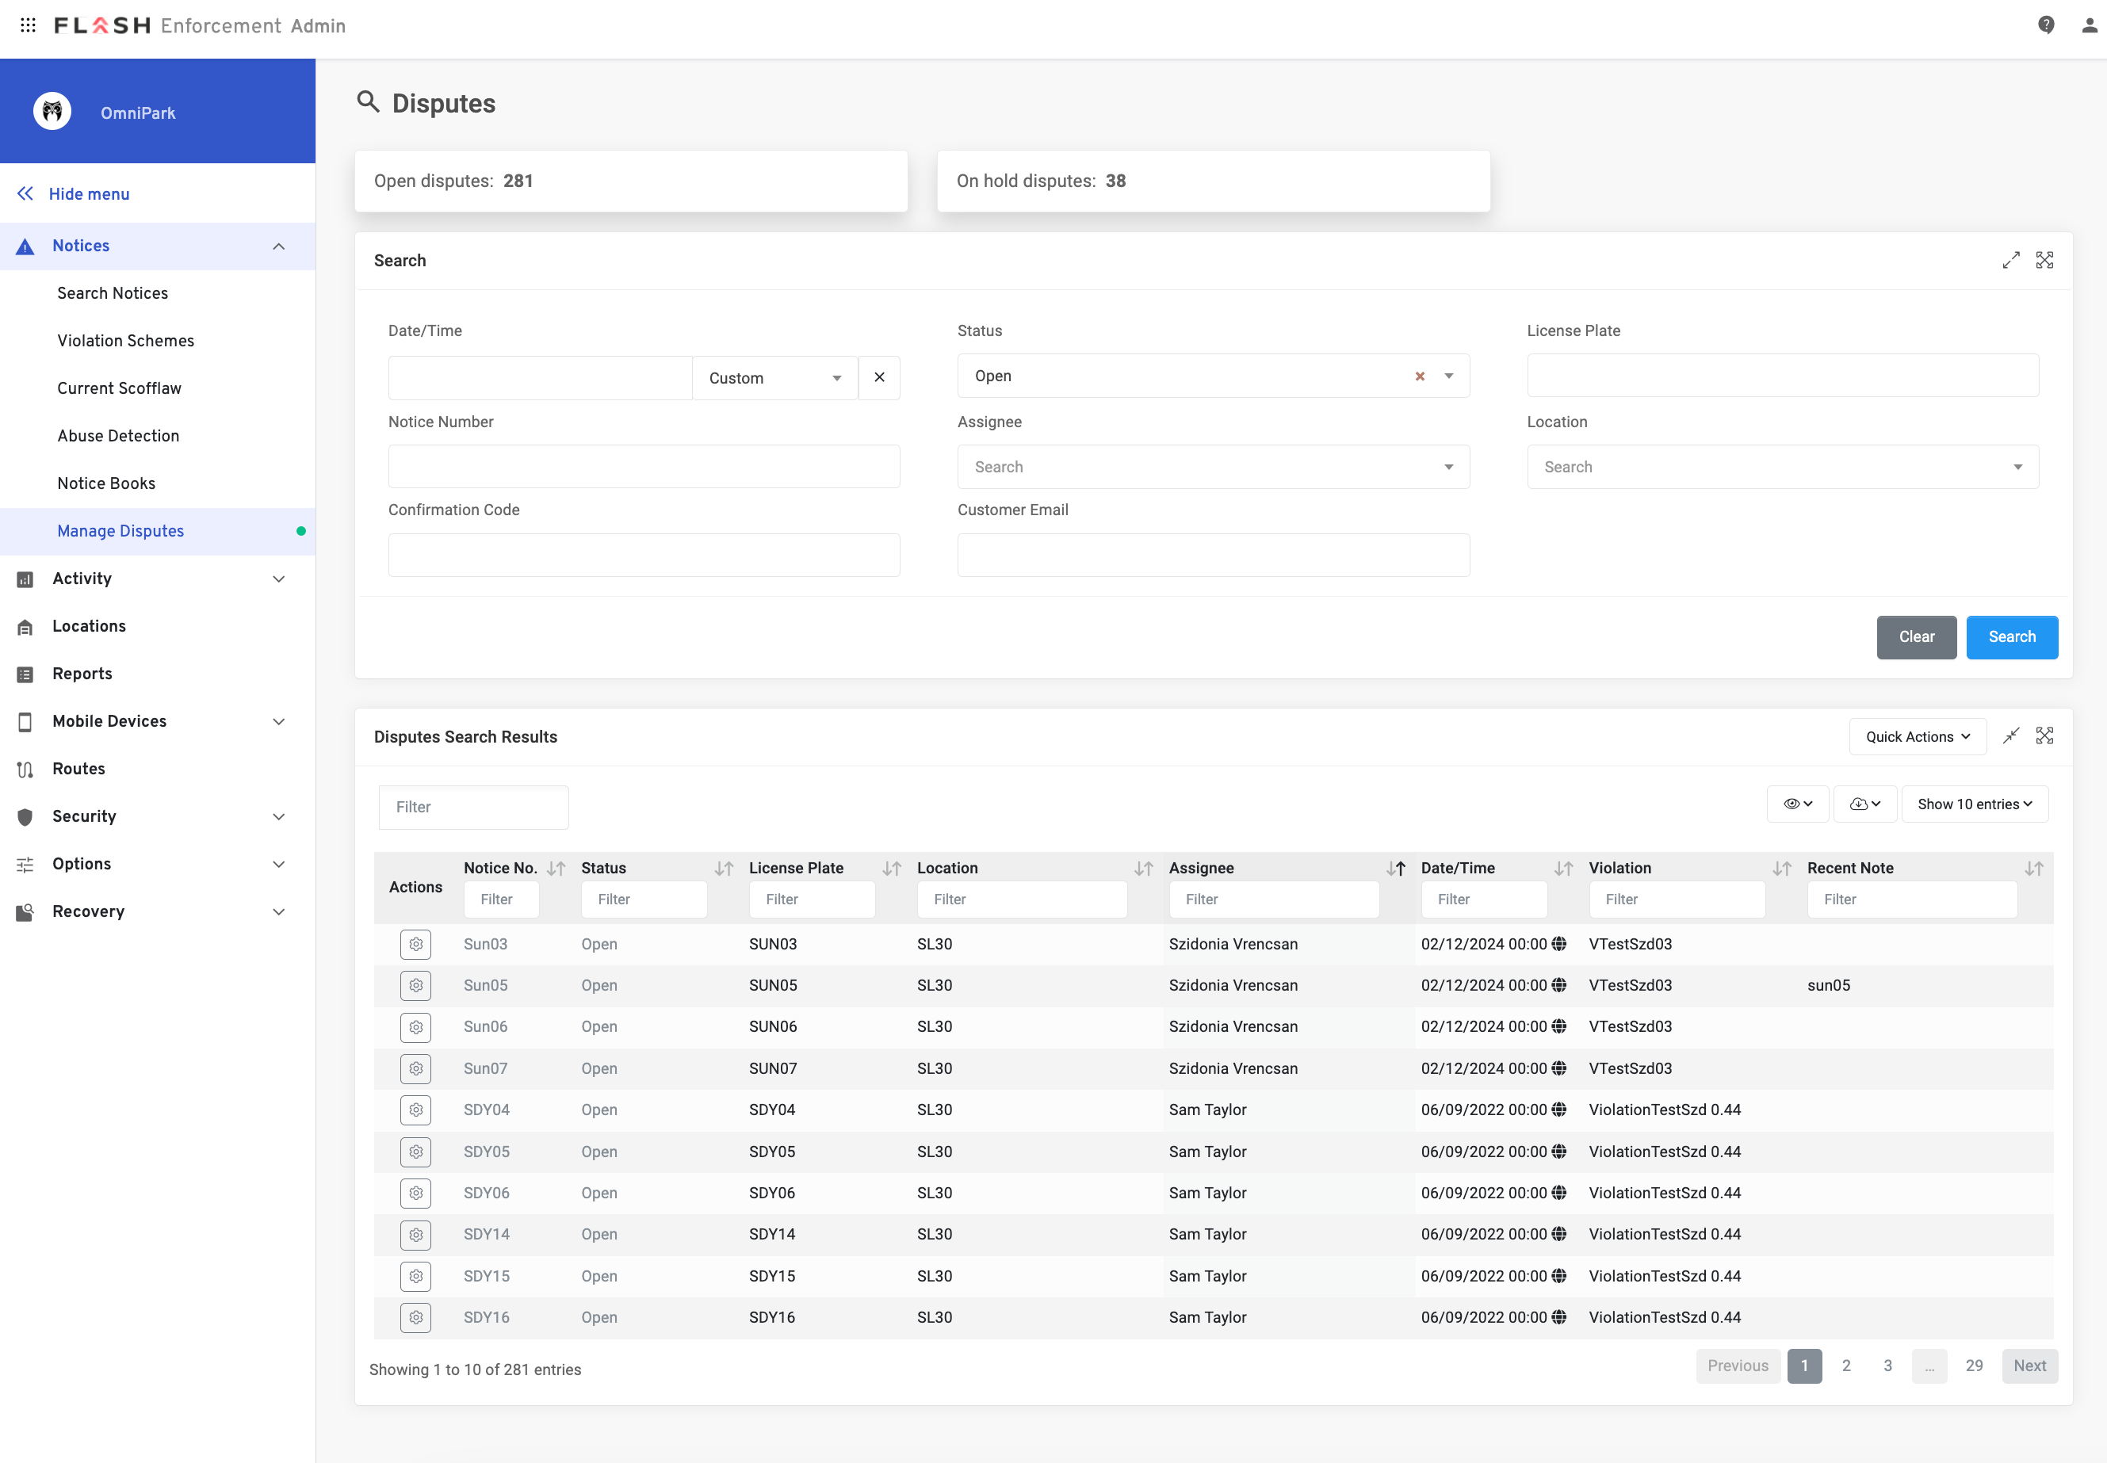Image resolution: width=2107 pixels, height=1463 pixels.
Task: Click the help question mark icon
Action: click(2046, 25)
